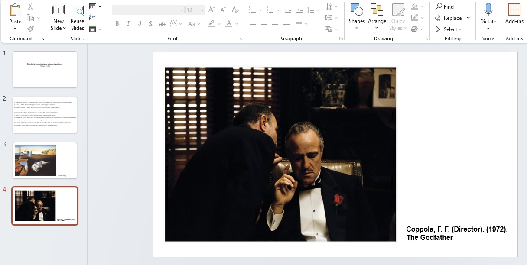Expand the Replace dropdown arrow
527x265 pixels.
click(x=468, y=18)
